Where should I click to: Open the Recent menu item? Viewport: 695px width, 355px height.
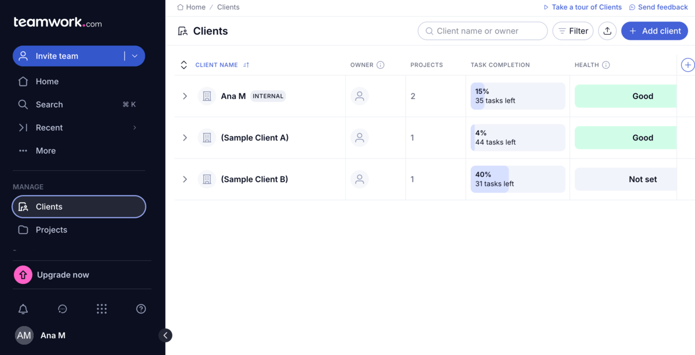pos(49,128)
